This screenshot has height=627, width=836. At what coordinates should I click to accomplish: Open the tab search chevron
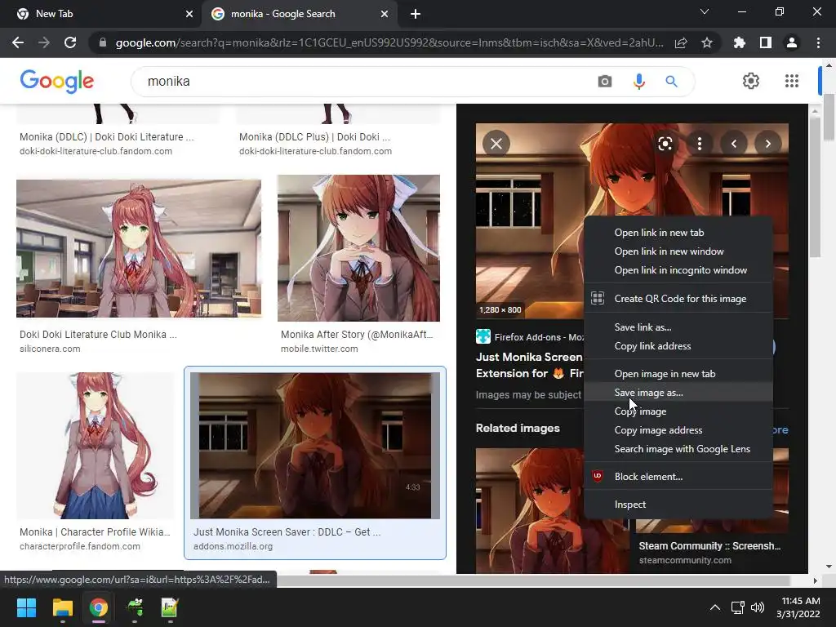tap(705, 11)
